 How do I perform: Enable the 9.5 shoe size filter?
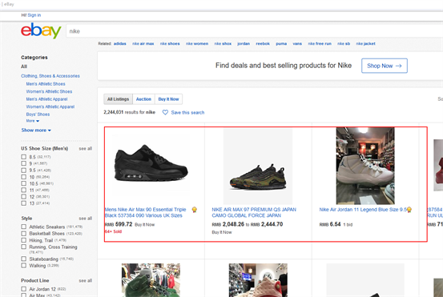[24, 171]
